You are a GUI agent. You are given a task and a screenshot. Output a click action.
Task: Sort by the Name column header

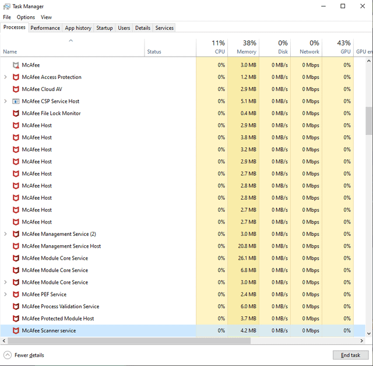pyautogui.click(x=72, y=48)
